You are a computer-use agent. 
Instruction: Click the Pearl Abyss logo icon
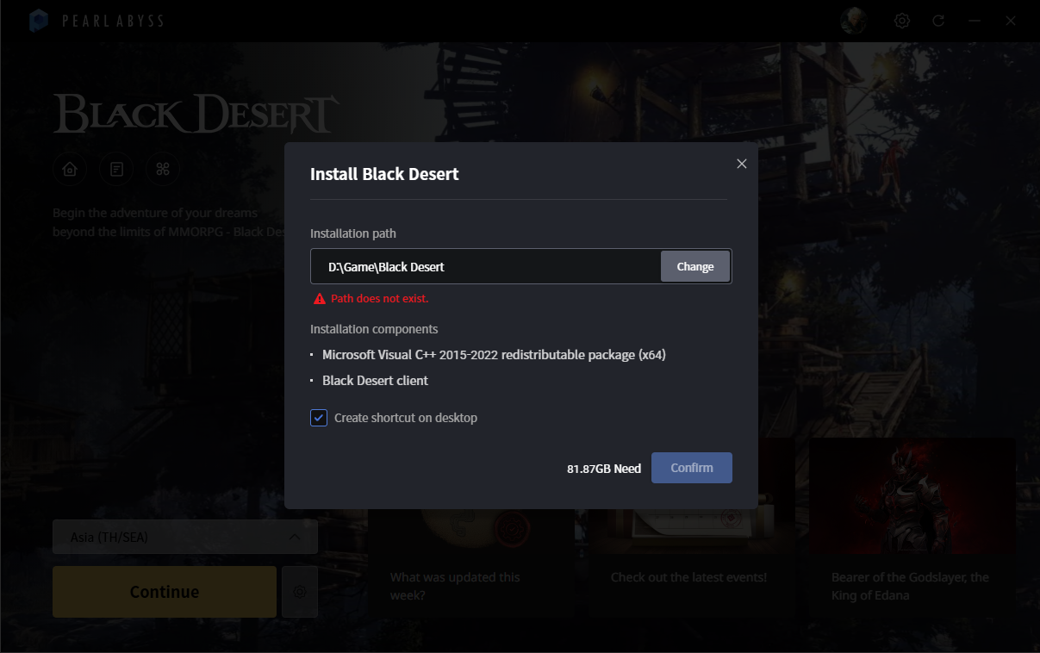39,21
